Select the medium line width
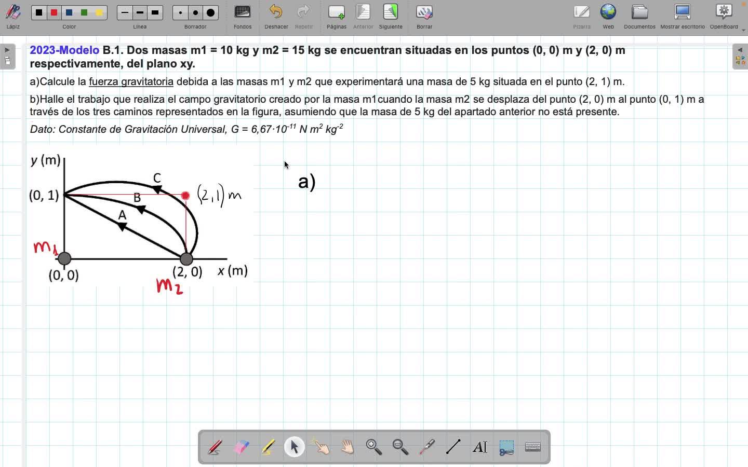Viewport: 748px width, 467px height. click(x=140, y=12)
